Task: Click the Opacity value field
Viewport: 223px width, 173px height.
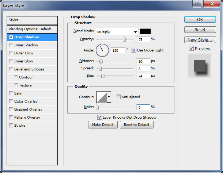Action: [x=143, y=39]
